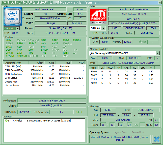This screenshot has height=145, width=163.
Task: Click the GDDR5 SDRAM memory type field
Action: (134, 28)
